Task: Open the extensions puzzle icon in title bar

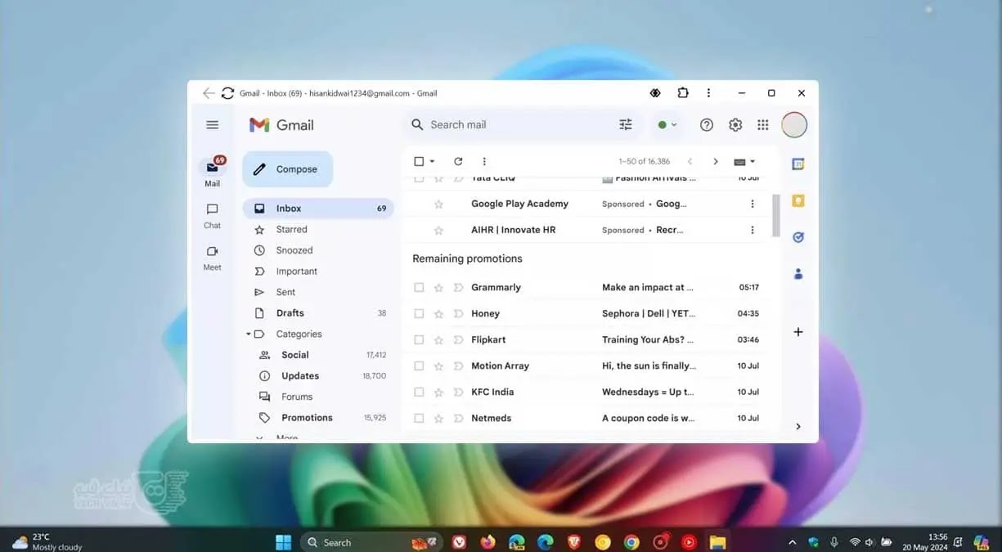Action: coord(683,93)
